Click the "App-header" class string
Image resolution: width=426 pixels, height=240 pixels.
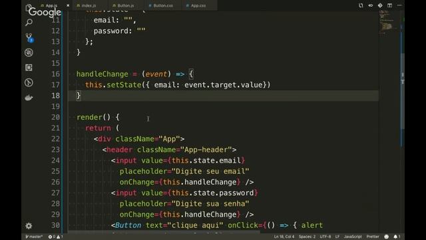206,149
